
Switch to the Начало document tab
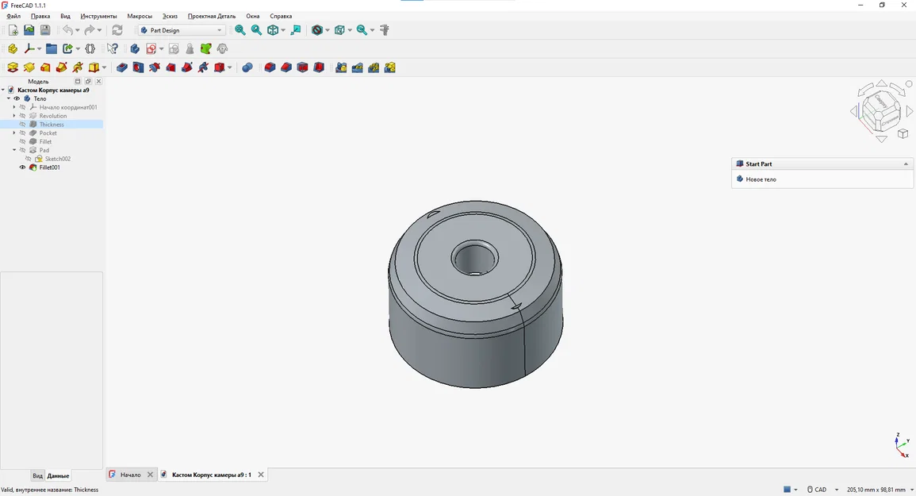coord(130,475)
